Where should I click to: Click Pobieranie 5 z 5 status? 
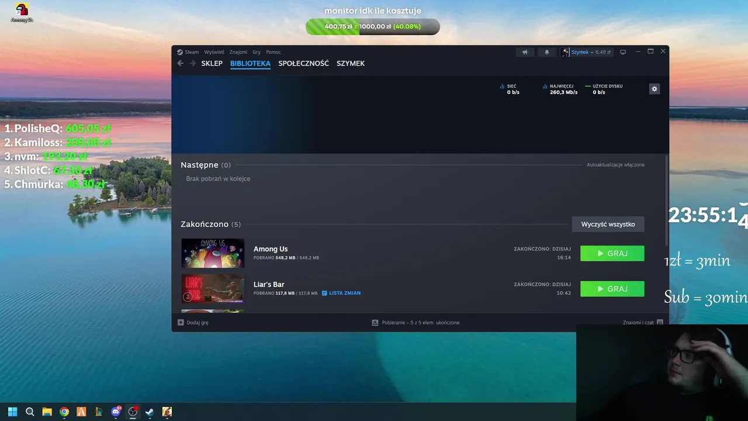(x=421, y=322)
